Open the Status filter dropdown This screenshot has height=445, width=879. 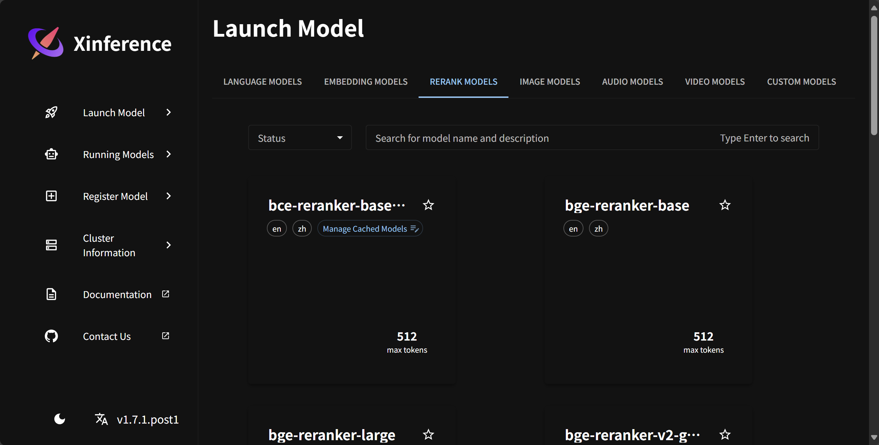pos(300,138)
